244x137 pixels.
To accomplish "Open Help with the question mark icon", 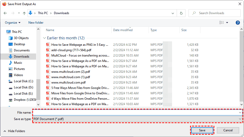I will coord(238,23).
